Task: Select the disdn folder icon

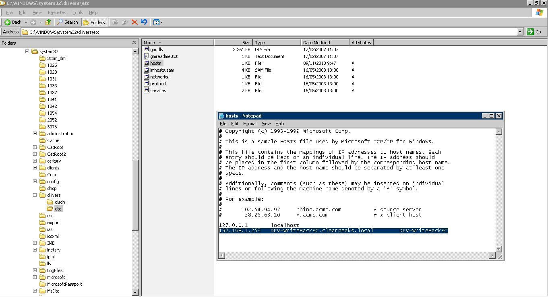Action: [x=50, y=202]
